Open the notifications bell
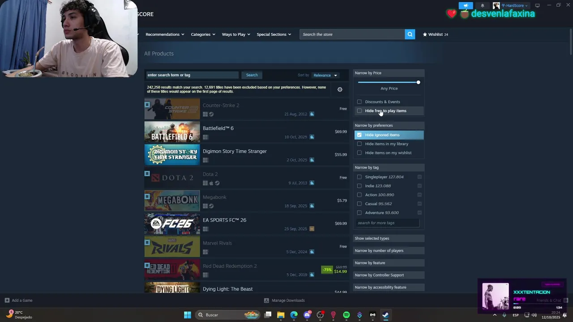This screenshot has width=573, height=322. click(x=482, y=5)
